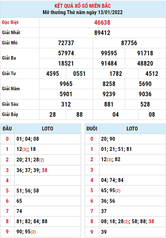Click the ĐUÔI column header
The width and height of the screenshot is (166, 238).
coord(92,129)
